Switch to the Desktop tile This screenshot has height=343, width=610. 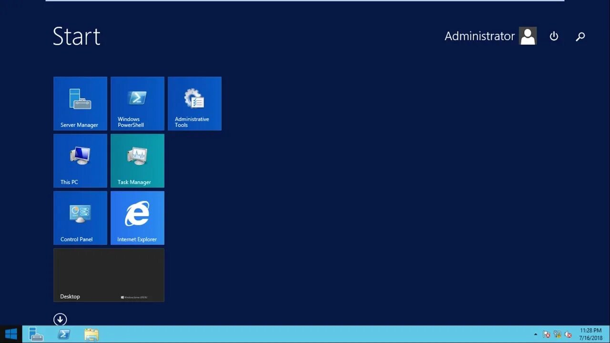coord(109,275)
